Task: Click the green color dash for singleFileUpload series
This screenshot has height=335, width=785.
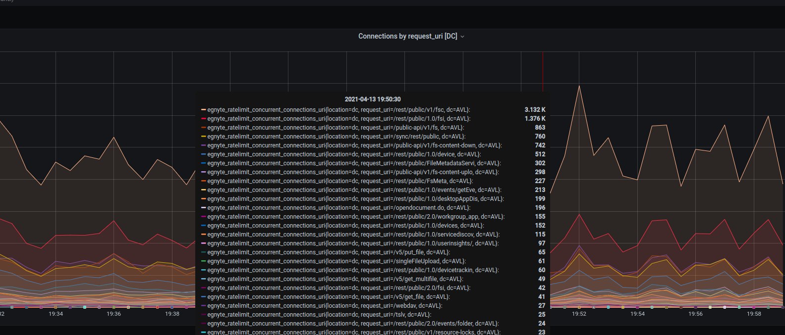Action: pyautogui.click(x=203, y=261)
